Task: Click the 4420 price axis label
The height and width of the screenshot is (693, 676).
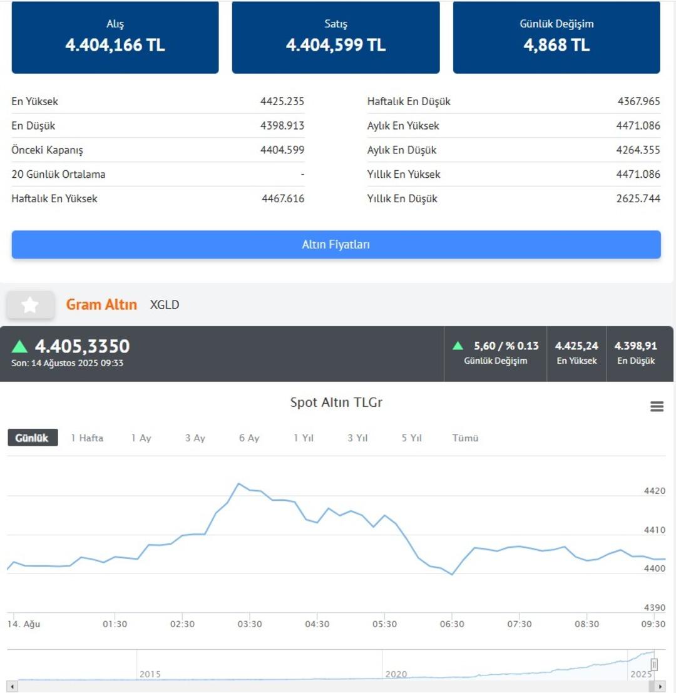Action: (x=654, y=491)
